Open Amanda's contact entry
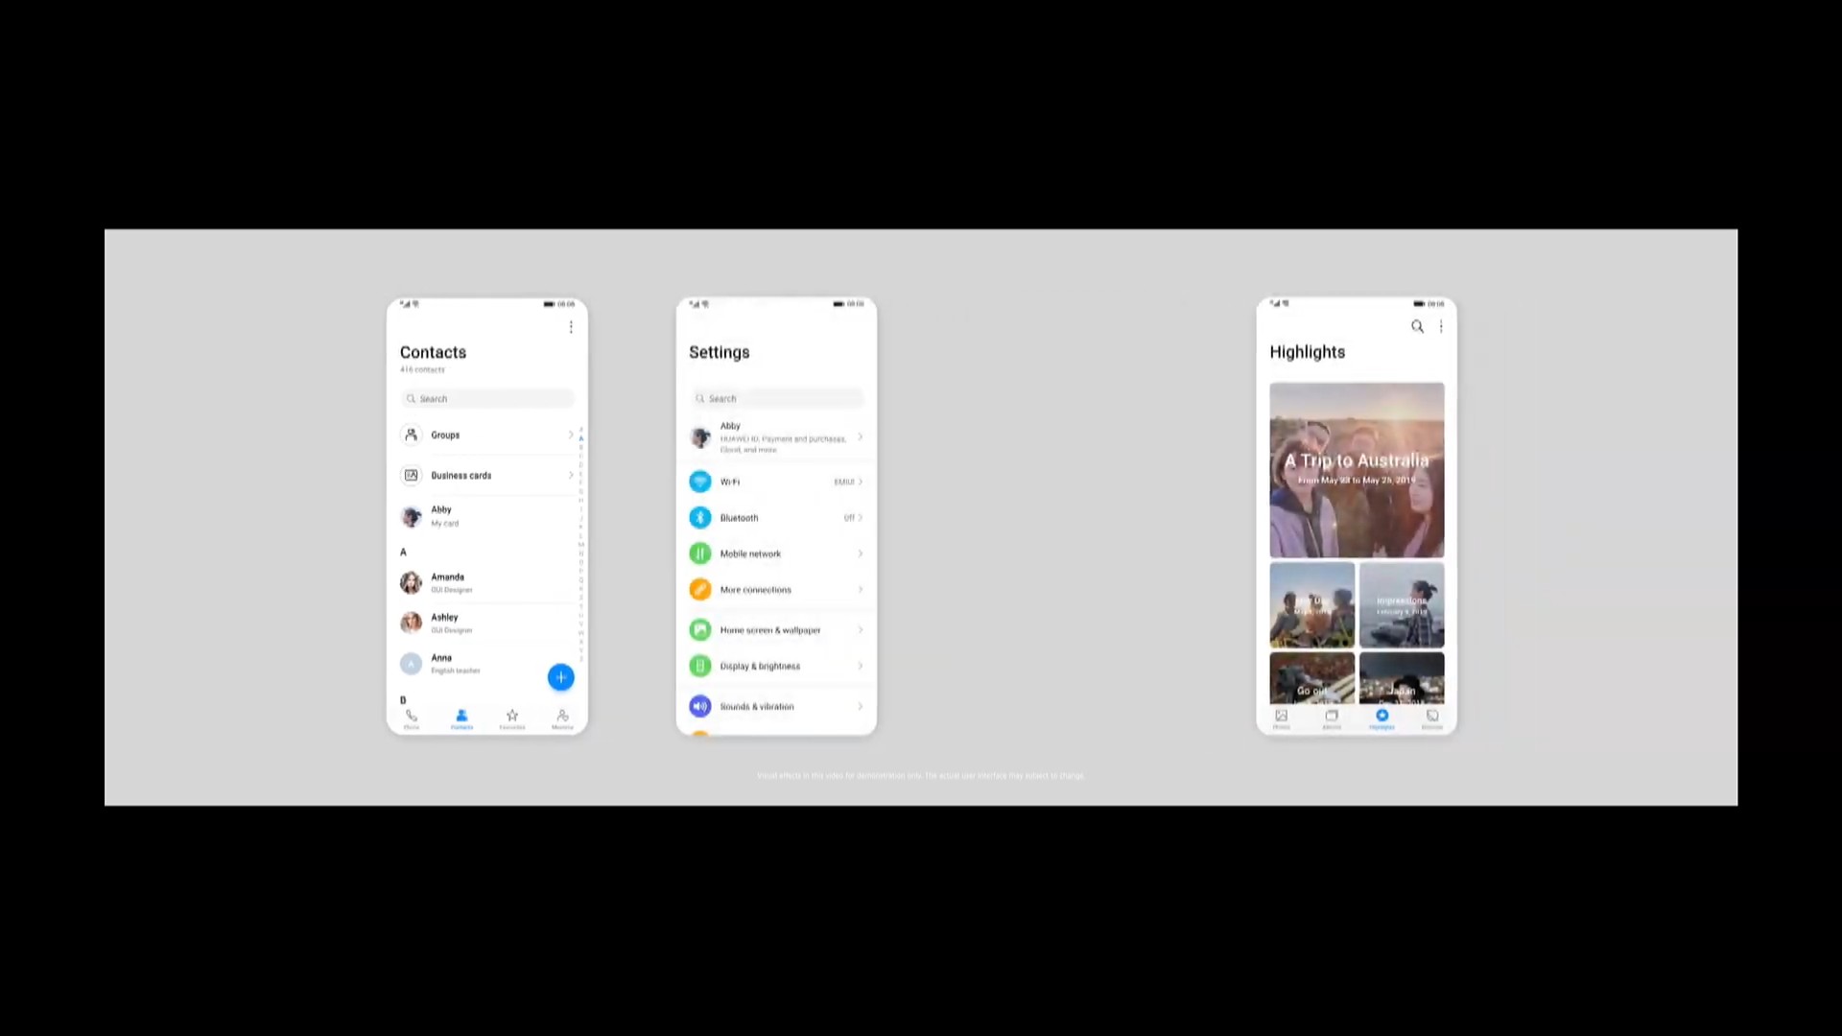 [x=448, y=582]
